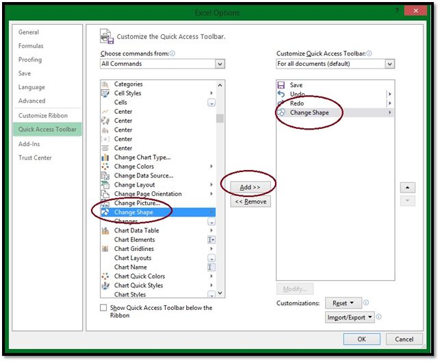Click the Chart Quick Colors icon
440x362 pixels.
tap(105, 276)
